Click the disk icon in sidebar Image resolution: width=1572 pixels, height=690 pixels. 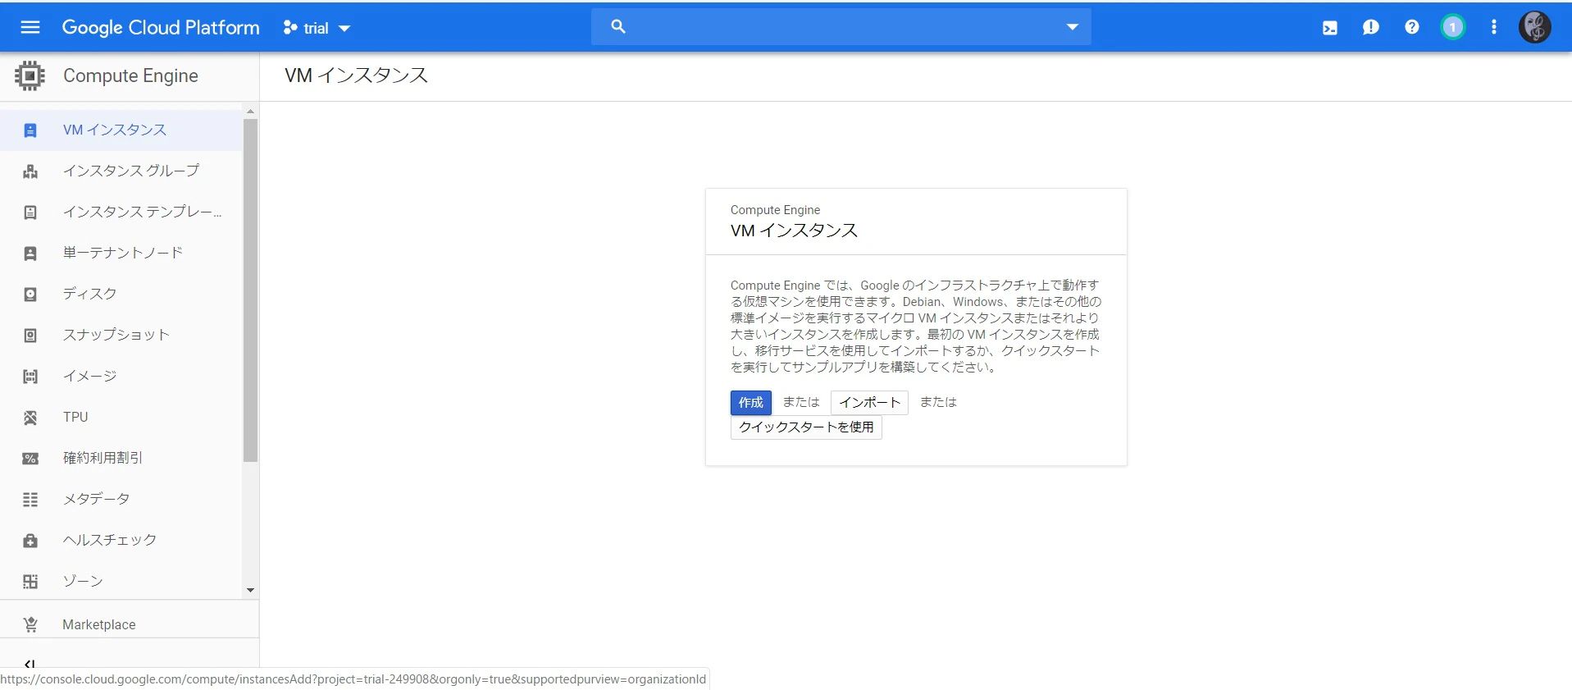pos(30,295)
